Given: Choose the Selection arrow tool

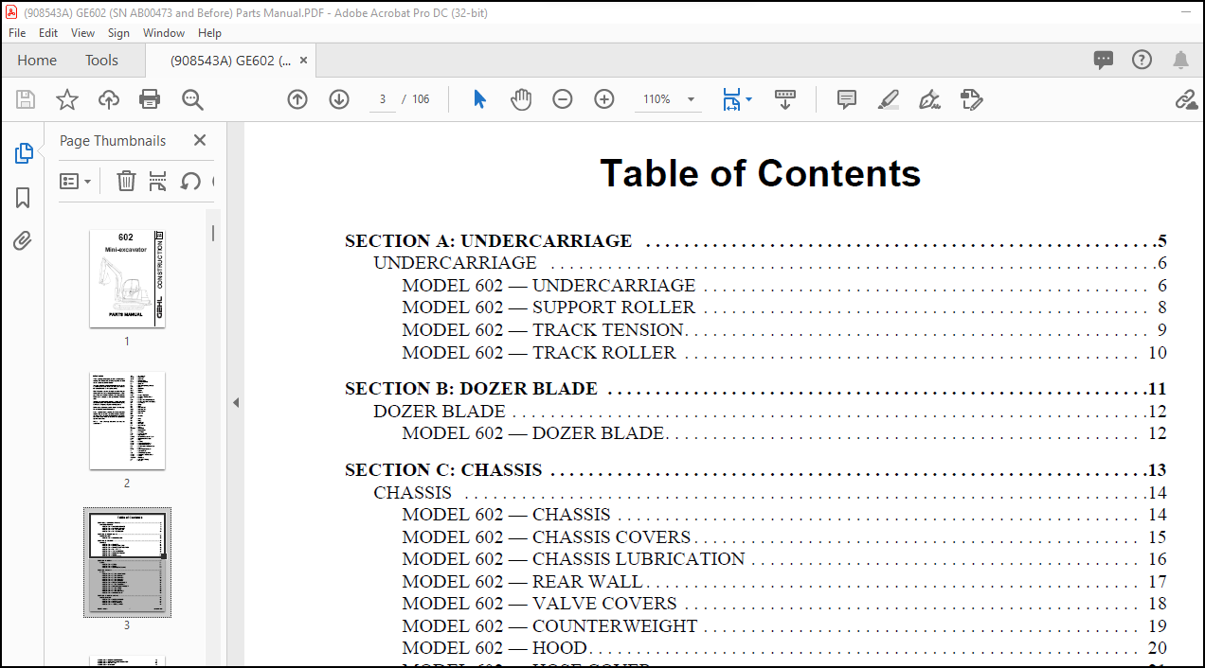Looking at the screenshot, I should pos(479,99).
